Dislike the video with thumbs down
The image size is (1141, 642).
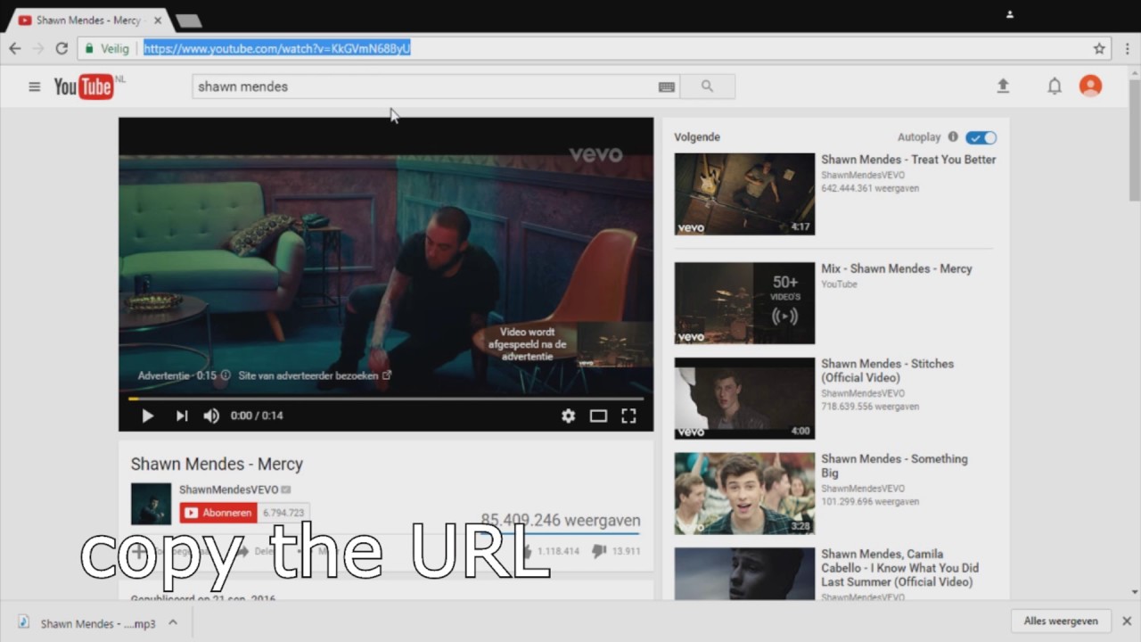point(599,551)
